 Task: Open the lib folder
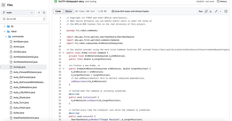pos(12,26)
